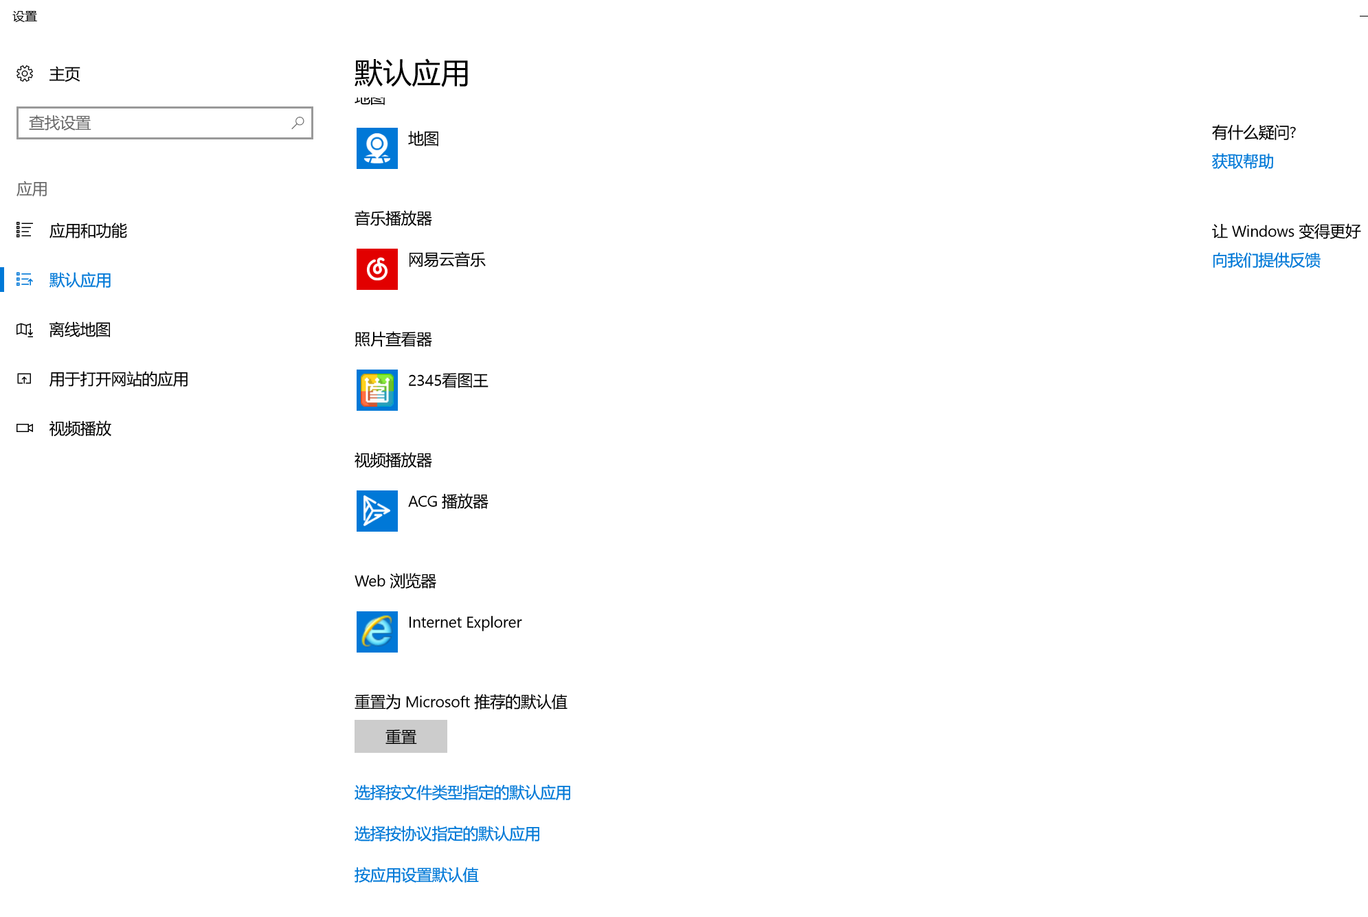Click the ACG 播放器 video player icon
This screenshot has width=1368, height=917.
[x=377, y=511]
